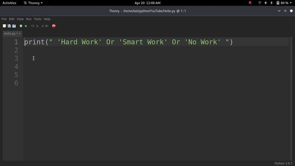
Task: Open the Tools menu
Action: pyautogui.click(x=37, y=19)
